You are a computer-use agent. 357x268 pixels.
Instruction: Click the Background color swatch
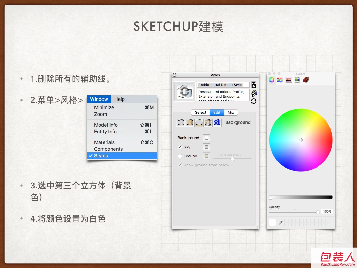[206, 138]
